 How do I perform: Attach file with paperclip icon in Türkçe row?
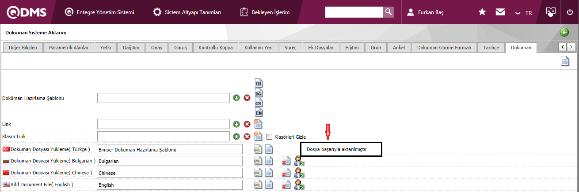coord(258,150)
